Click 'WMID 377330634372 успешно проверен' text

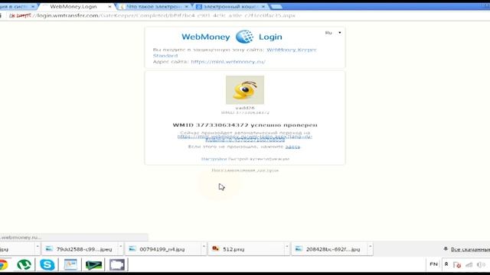coord(245,125)
